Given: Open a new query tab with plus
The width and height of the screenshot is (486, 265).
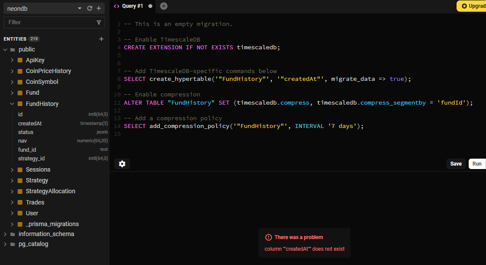Looking at the screenshot, I should point(164,6).
